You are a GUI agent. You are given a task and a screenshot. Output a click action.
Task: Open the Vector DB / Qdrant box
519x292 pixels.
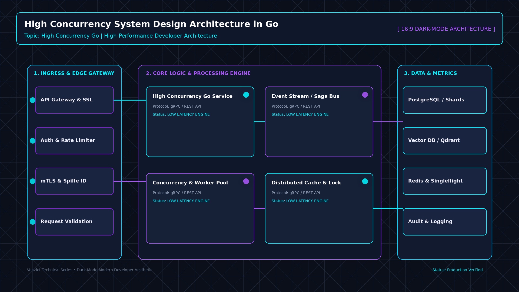coord(445,141)
